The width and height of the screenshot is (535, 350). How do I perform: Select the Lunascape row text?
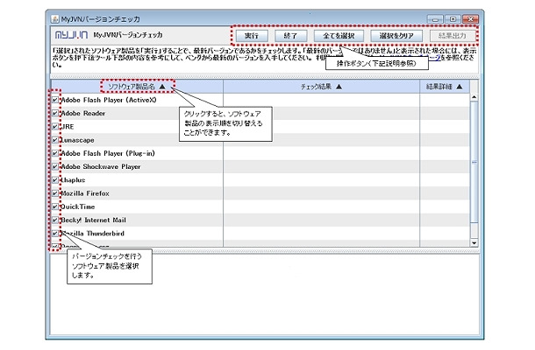77,140
